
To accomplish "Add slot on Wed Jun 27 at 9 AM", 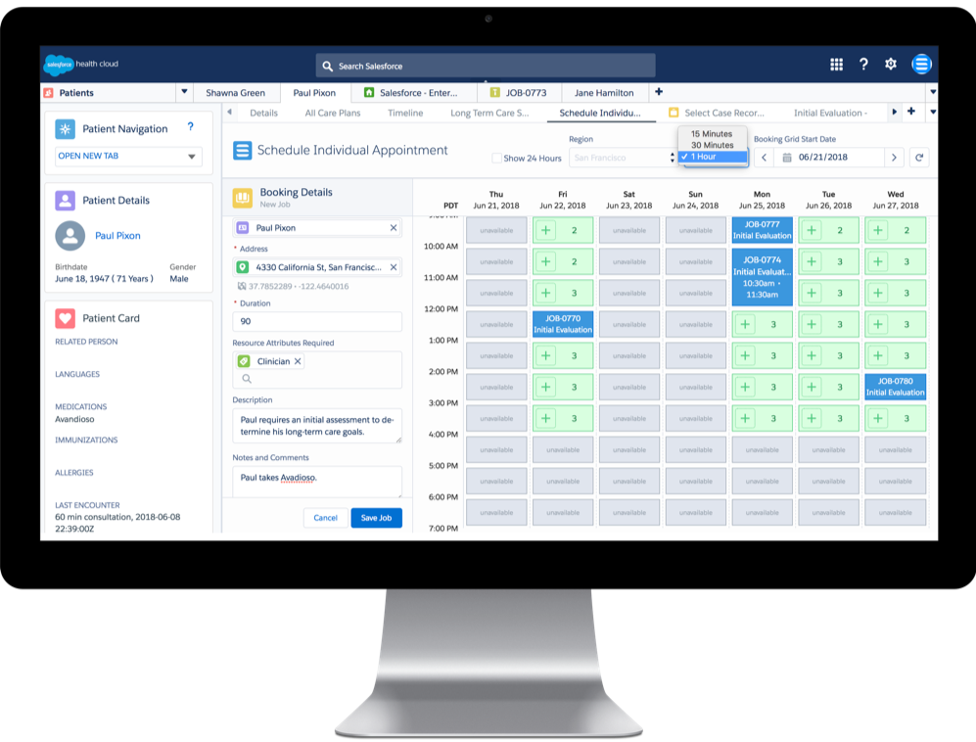I will tap(878, 230).
